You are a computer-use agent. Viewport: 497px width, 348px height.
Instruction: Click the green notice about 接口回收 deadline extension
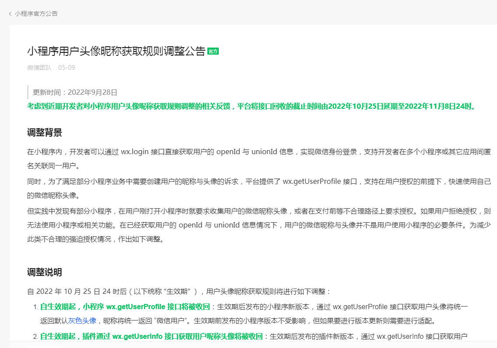[x=252, y=106]
